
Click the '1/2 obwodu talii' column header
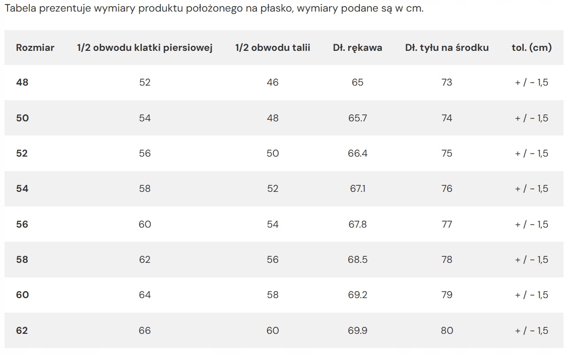(x=273, y=48)
